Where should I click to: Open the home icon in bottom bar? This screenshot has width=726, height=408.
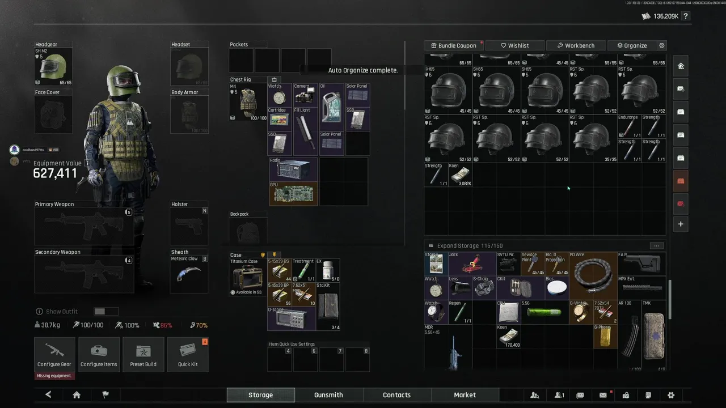click(x=77, y=395)
